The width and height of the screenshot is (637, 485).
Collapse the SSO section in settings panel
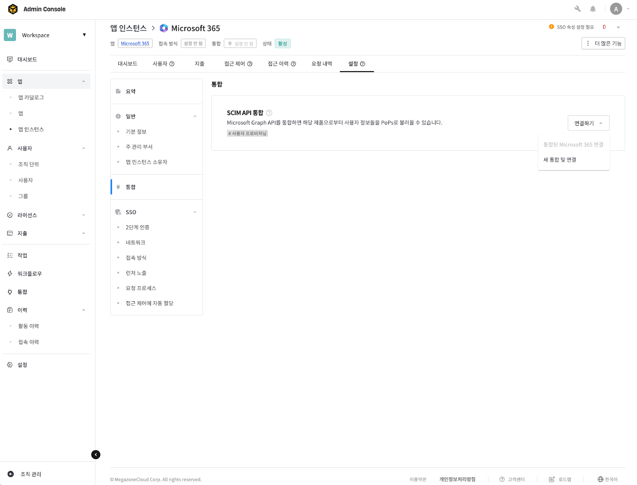pyautogui.click(x=195, y=212)
